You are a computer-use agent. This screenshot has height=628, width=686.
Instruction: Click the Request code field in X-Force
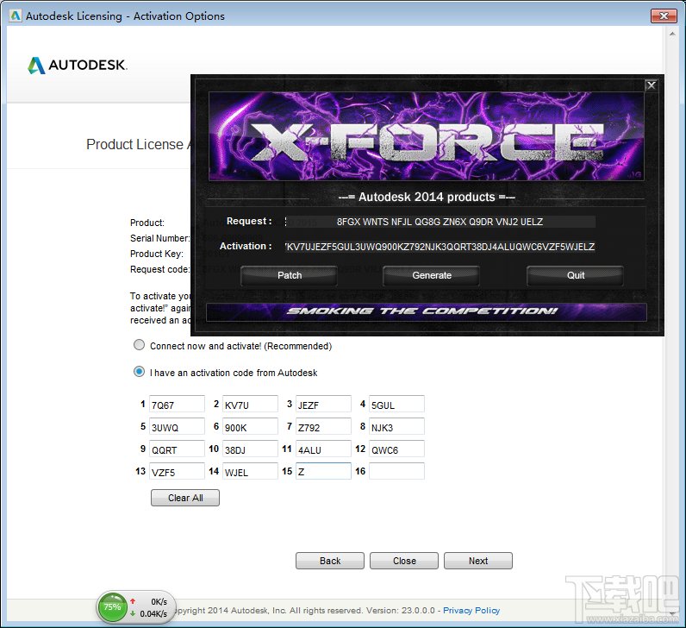440,222
